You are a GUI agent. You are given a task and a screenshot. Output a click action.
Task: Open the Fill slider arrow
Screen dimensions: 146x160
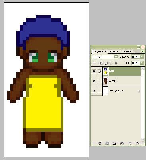tap(142, 63)
